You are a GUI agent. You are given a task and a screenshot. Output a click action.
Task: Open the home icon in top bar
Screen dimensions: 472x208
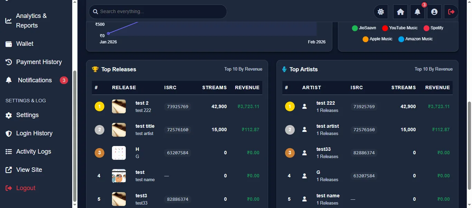point(400,12)
